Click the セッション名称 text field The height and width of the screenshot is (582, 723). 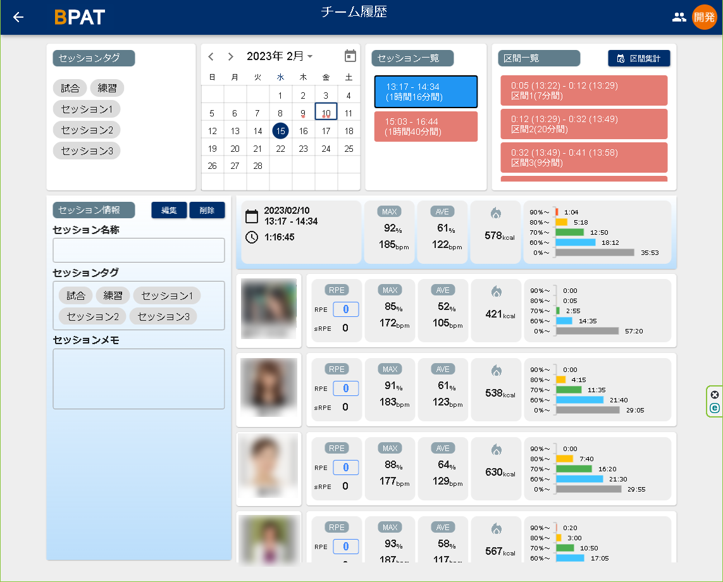tap(139, 250)
